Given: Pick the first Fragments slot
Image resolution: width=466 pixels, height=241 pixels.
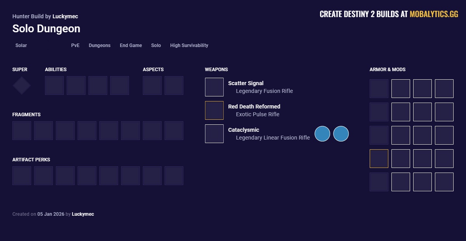Looking at the screenshot, I should coord(22,130).
